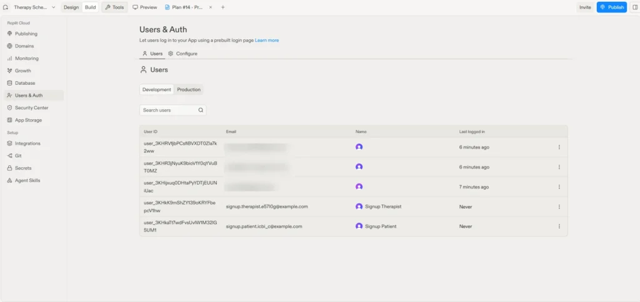Click 'Never' in Signup Therapist row
This screenshot has height=302, width=640.
point(465,207)
